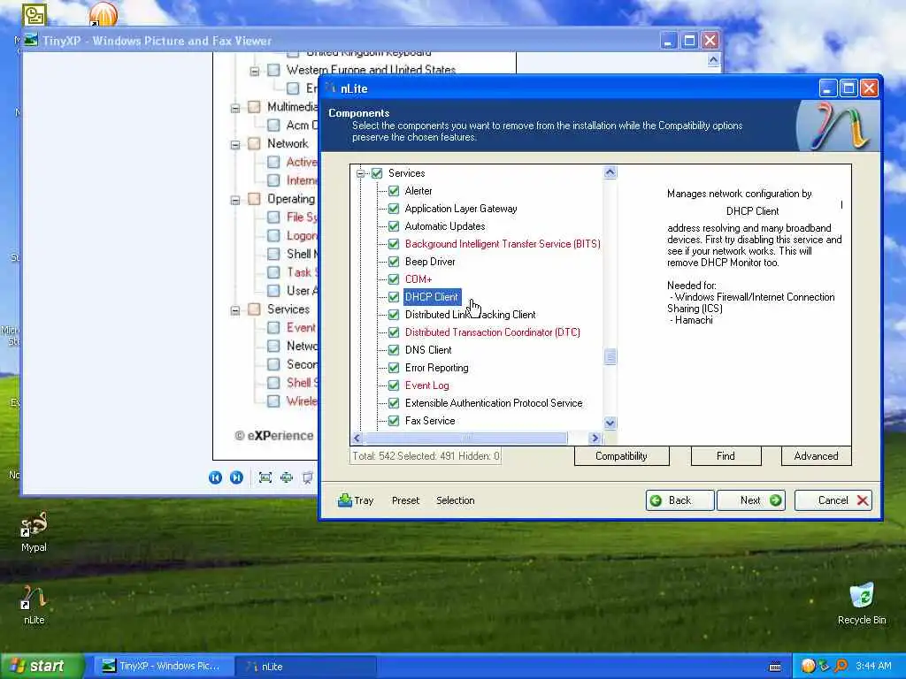
Task: Click the orange globe tray icon
Action: [x=808, y=666]
